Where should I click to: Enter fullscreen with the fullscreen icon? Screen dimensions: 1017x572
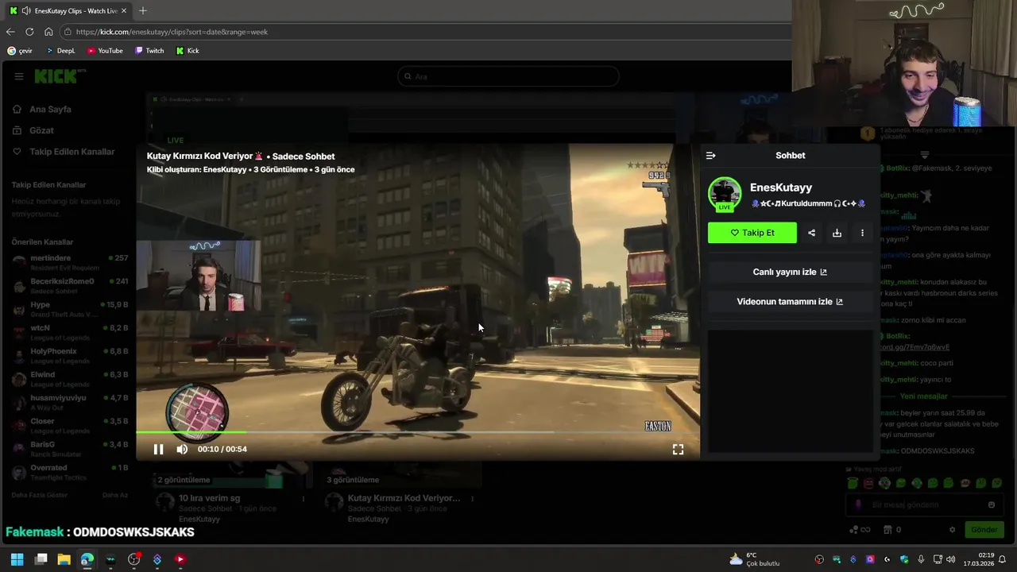(678, 450)
